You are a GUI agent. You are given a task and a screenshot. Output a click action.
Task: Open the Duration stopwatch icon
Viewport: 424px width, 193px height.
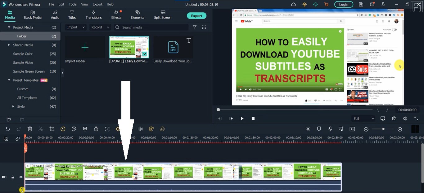[x=96, y=129]
